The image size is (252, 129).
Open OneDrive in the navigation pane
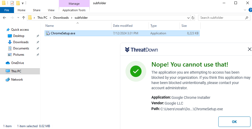click(18, 63)
